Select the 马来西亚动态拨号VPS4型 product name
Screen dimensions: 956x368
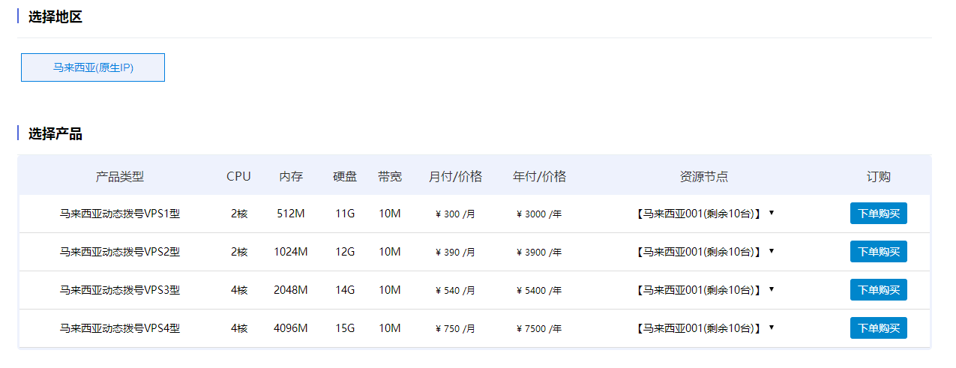[120, 328]
